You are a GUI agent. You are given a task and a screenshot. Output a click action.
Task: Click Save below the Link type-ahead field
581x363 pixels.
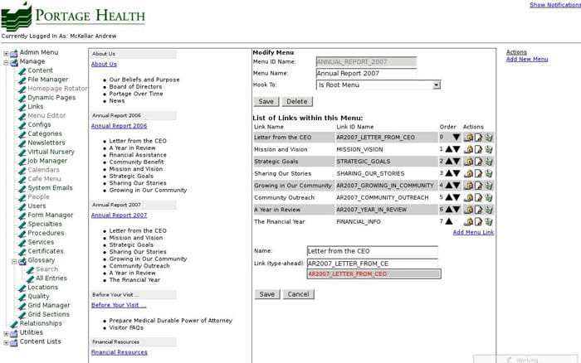click(266, 294)
